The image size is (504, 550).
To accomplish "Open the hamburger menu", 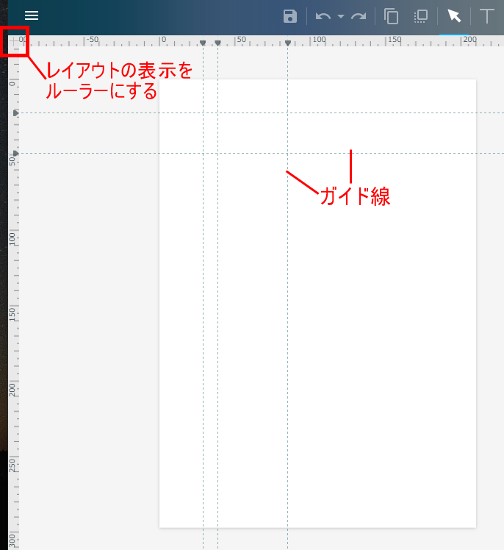I will click(32, 15).
